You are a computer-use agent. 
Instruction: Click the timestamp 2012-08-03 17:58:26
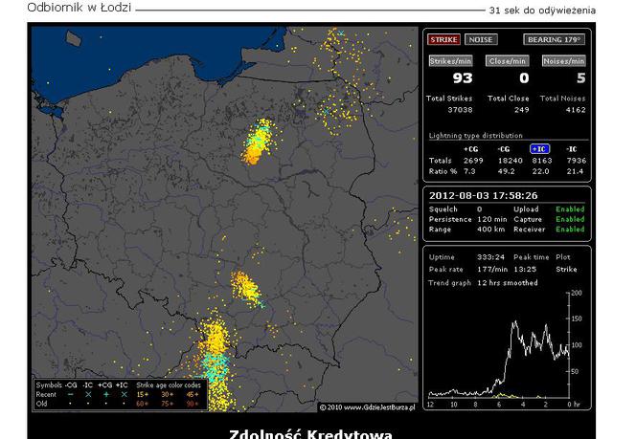pos(484,196)
